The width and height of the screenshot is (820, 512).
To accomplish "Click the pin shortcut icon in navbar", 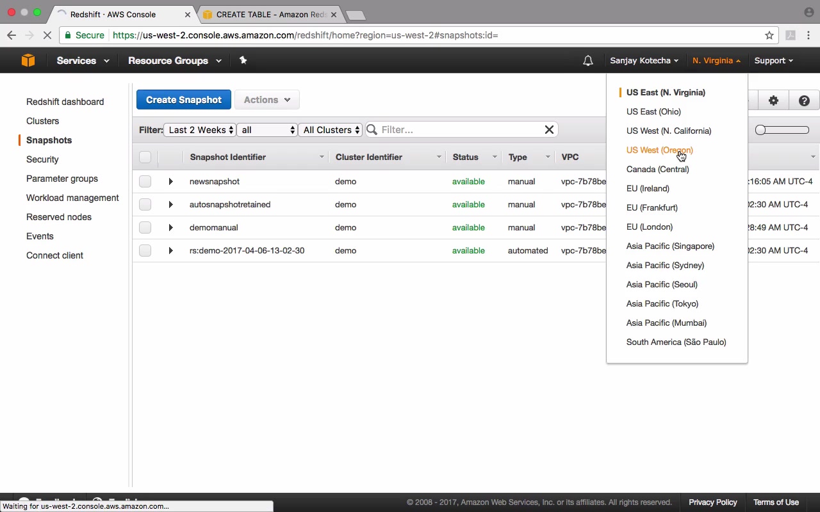I will [243, 60].
